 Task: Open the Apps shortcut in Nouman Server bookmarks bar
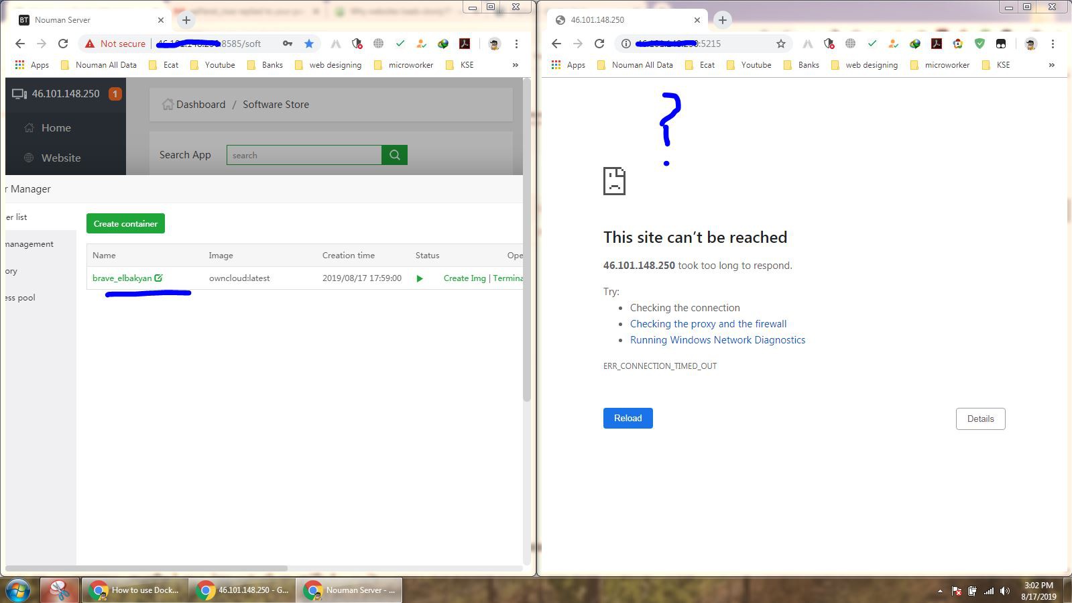(32, 65)
